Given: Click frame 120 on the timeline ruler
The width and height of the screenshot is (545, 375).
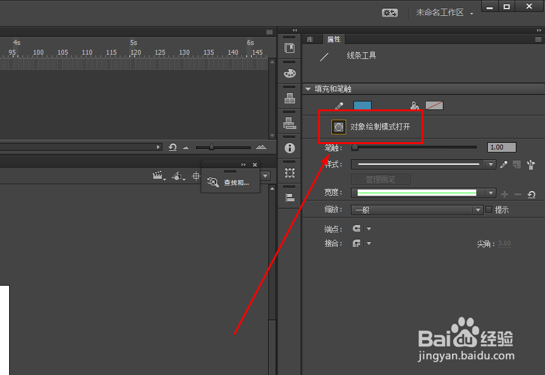Looking at the screenshot, I should pyautogui.click(x=136, y=52).
